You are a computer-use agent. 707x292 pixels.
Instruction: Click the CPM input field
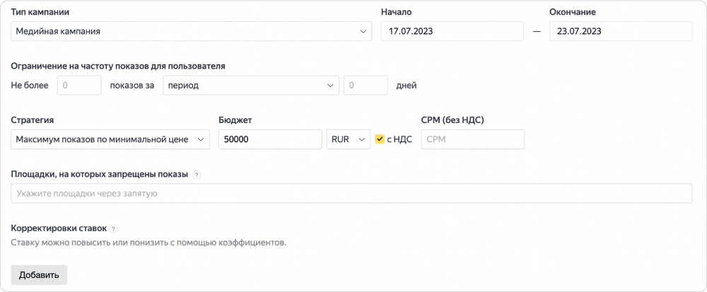[x=472, y=139]
